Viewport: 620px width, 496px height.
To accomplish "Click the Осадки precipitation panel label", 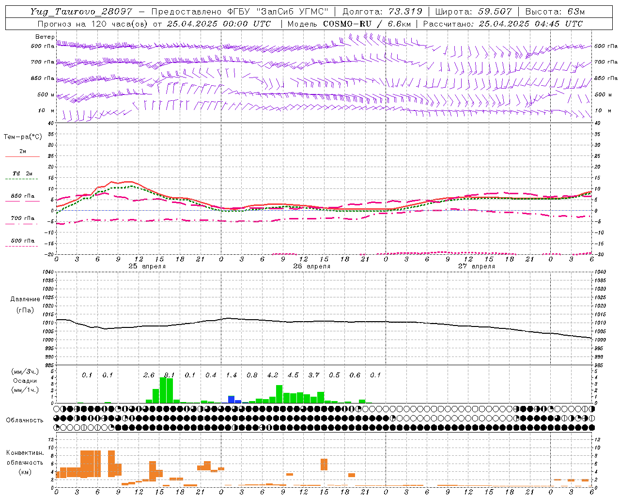I will click(25, 381).
